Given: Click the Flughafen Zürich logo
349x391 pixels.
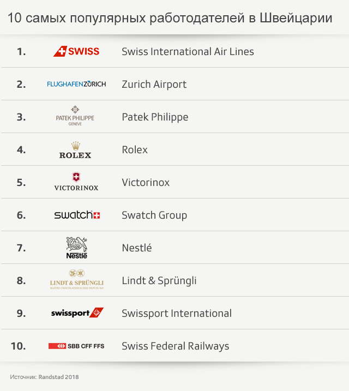Looking at the screenshot, I should pyautogui.click(x=76, y=84).
